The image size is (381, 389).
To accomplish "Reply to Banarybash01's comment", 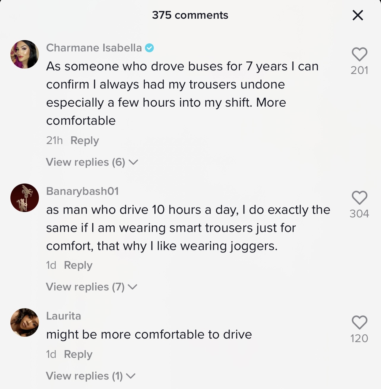I will (x=78, y=265).
